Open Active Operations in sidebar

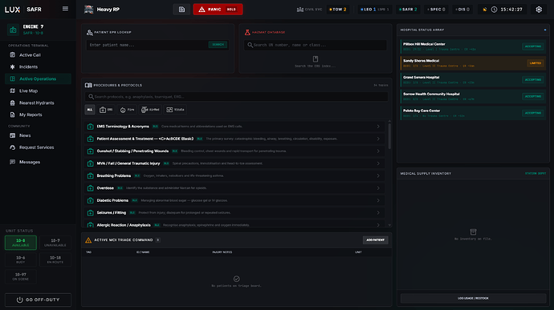tap(39, 79)
